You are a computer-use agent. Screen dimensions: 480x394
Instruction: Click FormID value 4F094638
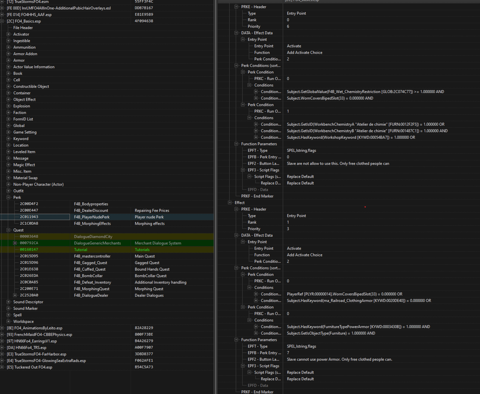pos(144,21)
